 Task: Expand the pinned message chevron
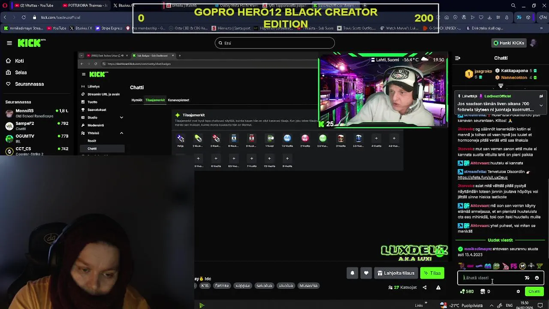(541, 105)
